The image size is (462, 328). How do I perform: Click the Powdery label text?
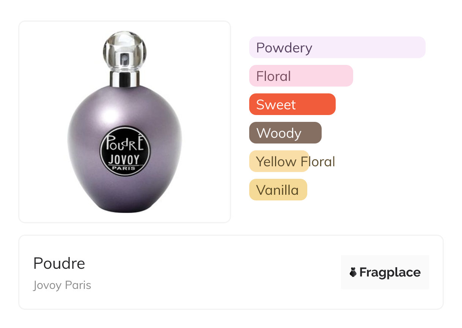[x=284, y=48]
